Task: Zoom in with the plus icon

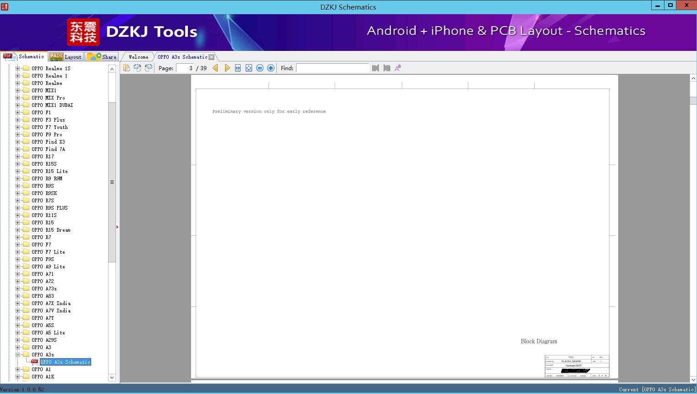Action: pyautogui.click(x=271, y=68)
